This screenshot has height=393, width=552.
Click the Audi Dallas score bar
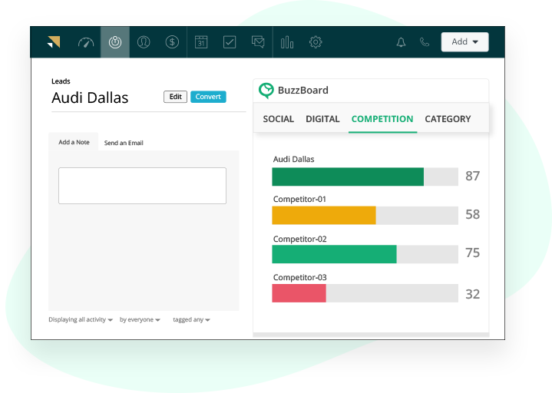tap(365, 177)
